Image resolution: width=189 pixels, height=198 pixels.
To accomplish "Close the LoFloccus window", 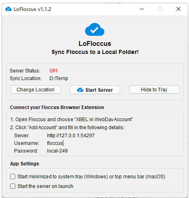I will click(x=179, y=9).
